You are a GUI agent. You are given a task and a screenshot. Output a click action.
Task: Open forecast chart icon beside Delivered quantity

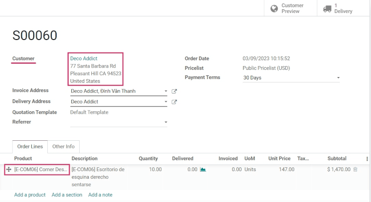tap(203, 170)
